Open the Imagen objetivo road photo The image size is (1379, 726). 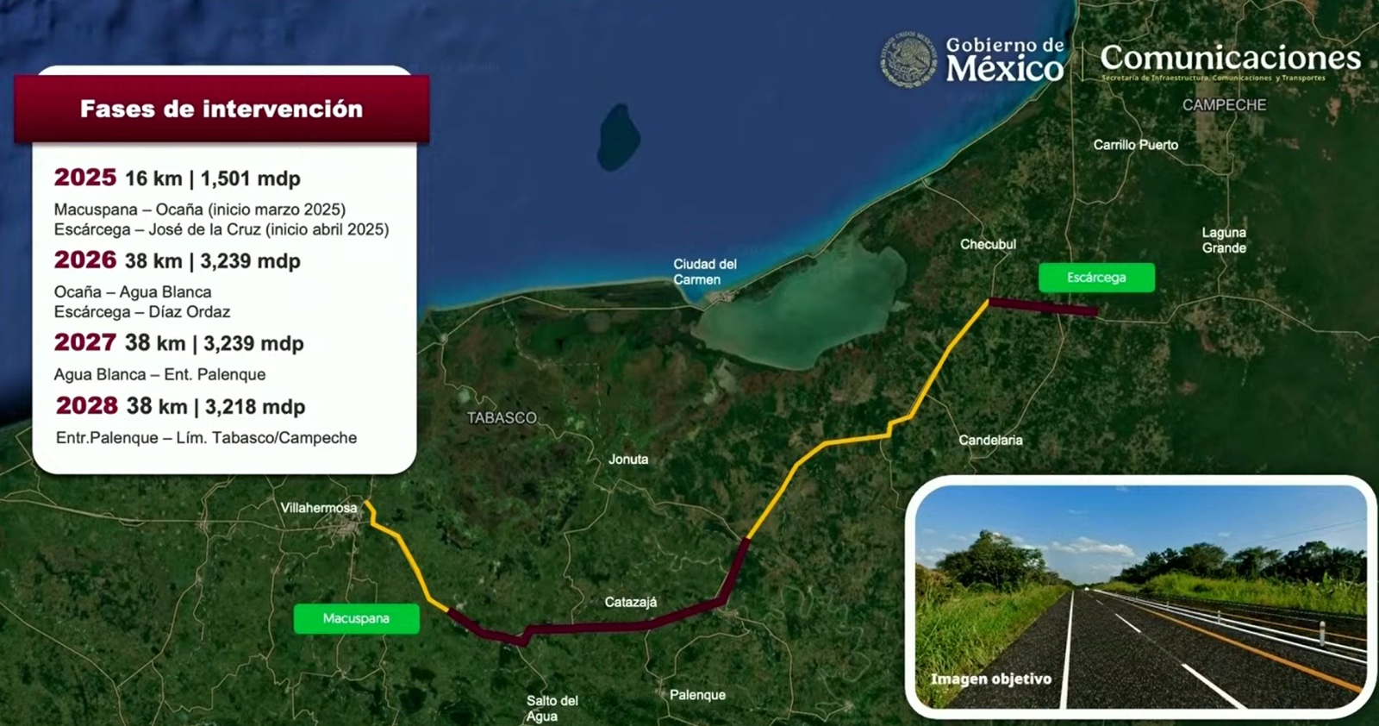pos(1140,597)
